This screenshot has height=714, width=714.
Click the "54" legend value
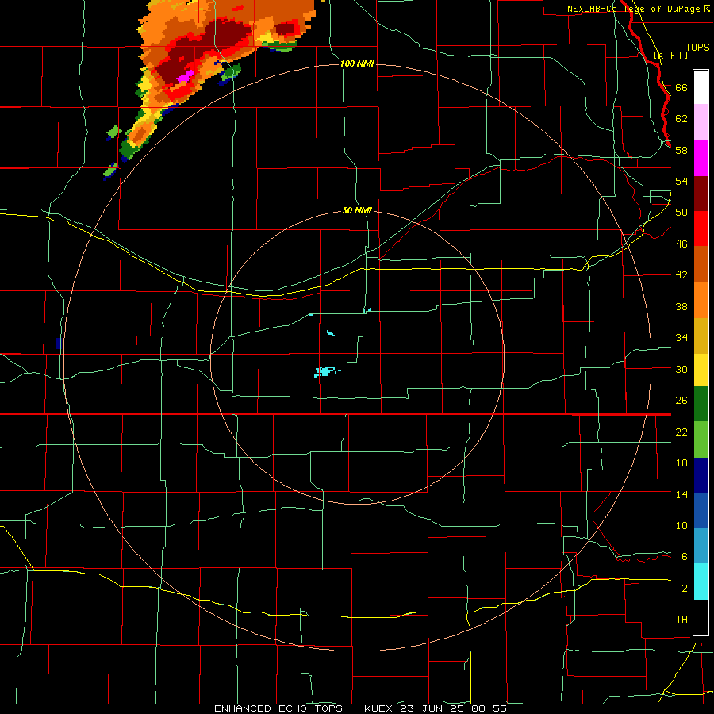click(x=681, y=181)
